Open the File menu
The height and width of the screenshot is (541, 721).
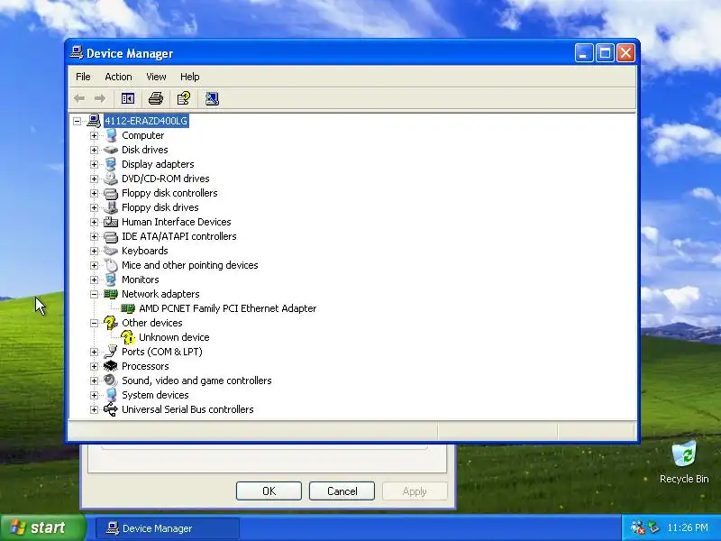[83, 77]
